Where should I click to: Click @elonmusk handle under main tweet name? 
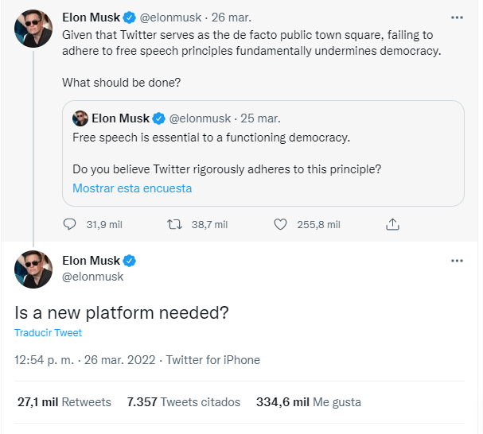pyautogui.click(x=93, y=277)
